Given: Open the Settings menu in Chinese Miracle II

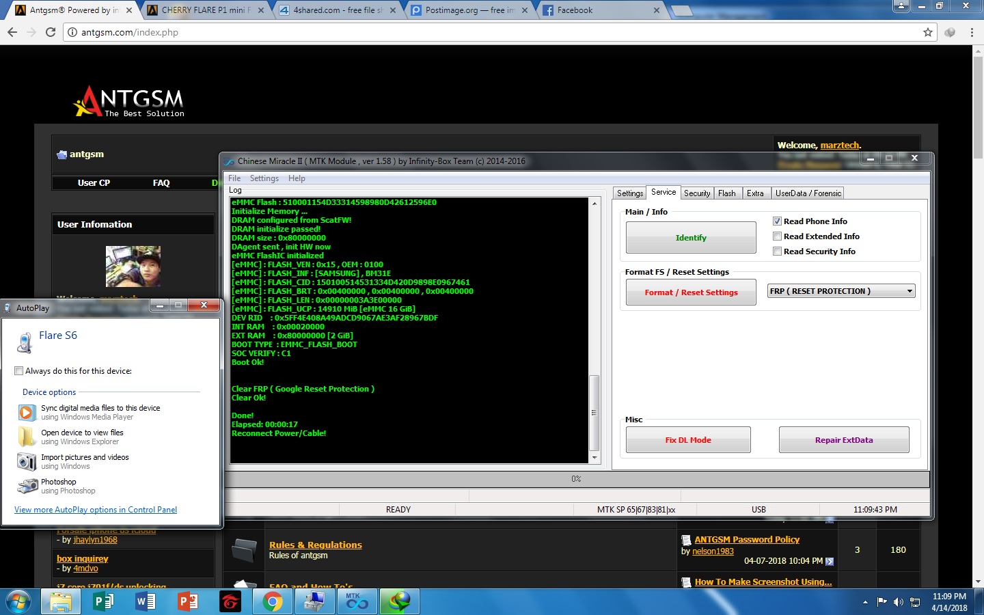Looking at the screenshot, I should pyautogui.click(x=264, y=178).
